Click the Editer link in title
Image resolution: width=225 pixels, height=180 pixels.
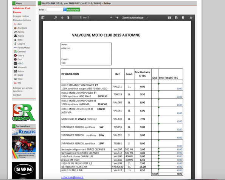(107, 3)
